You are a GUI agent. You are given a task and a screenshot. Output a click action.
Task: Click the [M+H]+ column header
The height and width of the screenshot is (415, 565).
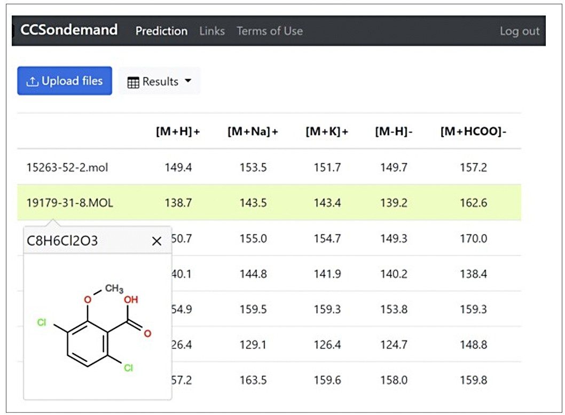[x=178, y=131]
